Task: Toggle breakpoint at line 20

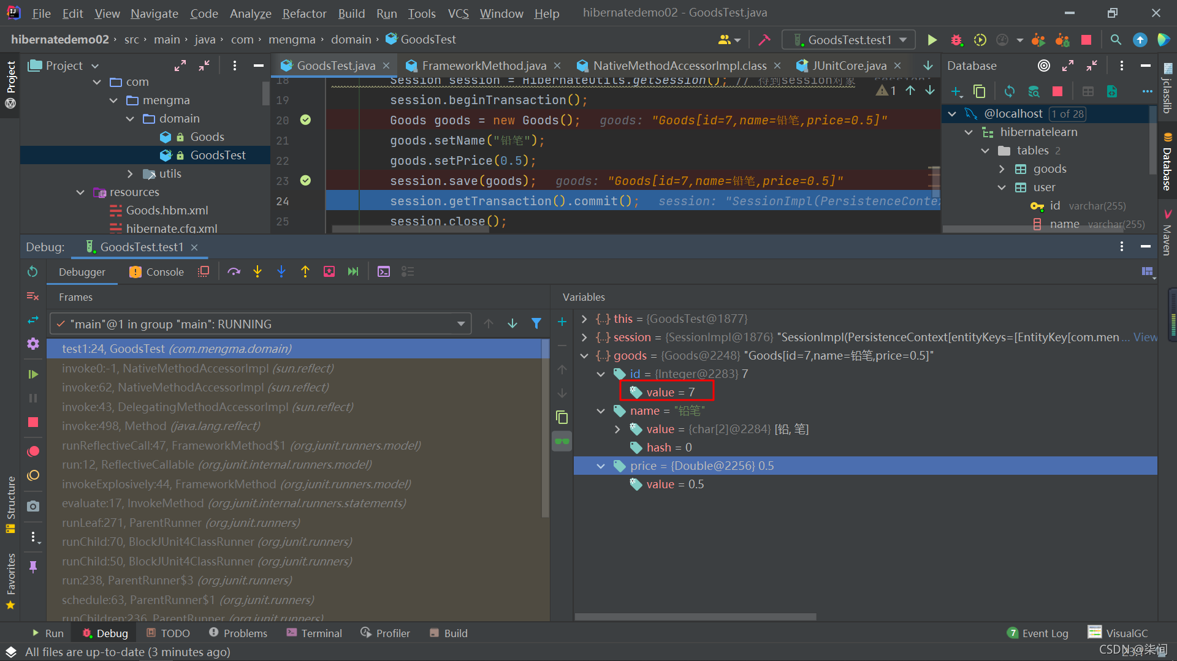Action: click(305, 120)
